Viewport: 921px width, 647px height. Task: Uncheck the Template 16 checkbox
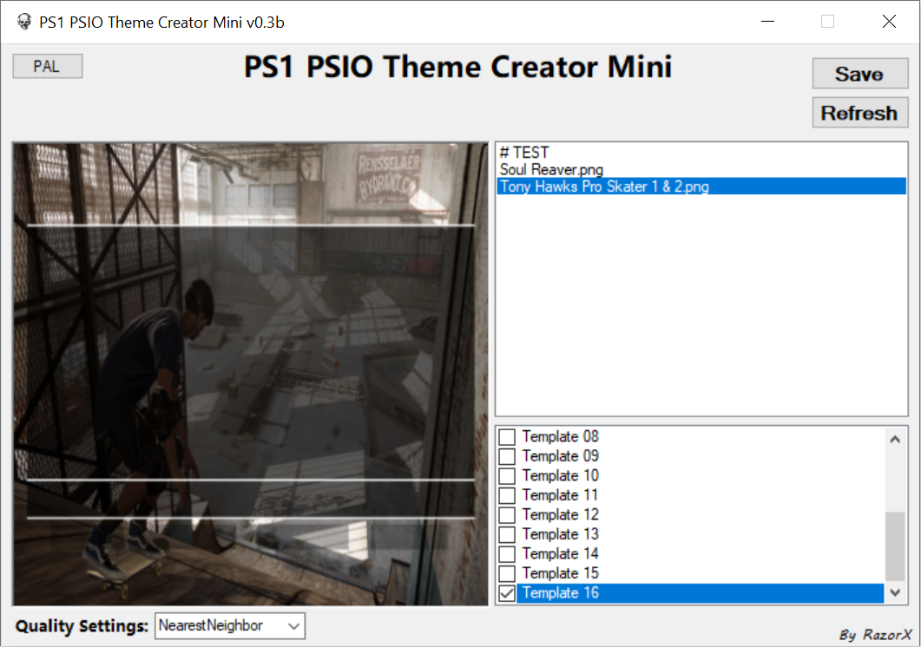click(x=507, y=593)
